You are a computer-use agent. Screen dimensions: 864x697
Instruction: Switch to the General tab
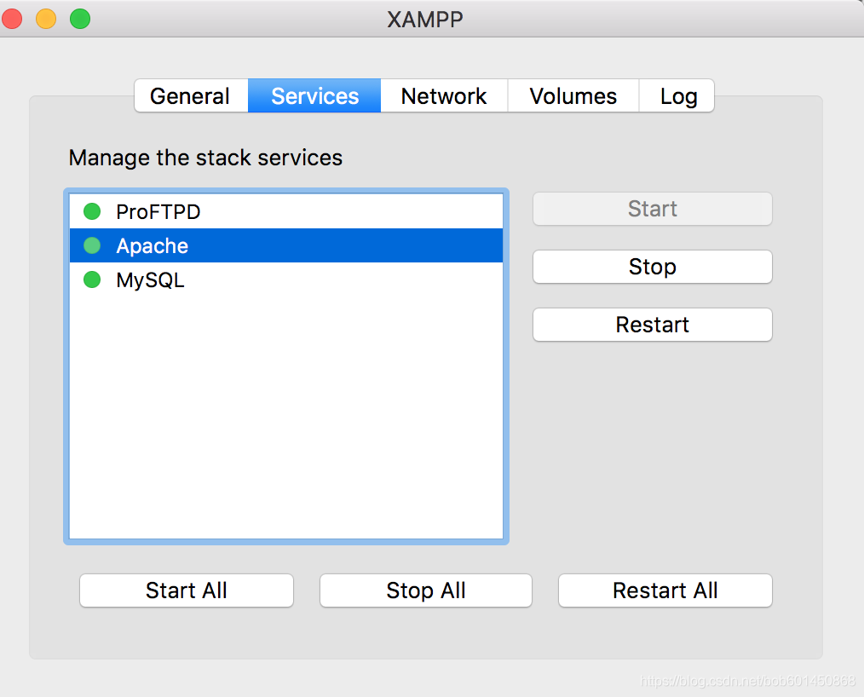tap(191, 96)
